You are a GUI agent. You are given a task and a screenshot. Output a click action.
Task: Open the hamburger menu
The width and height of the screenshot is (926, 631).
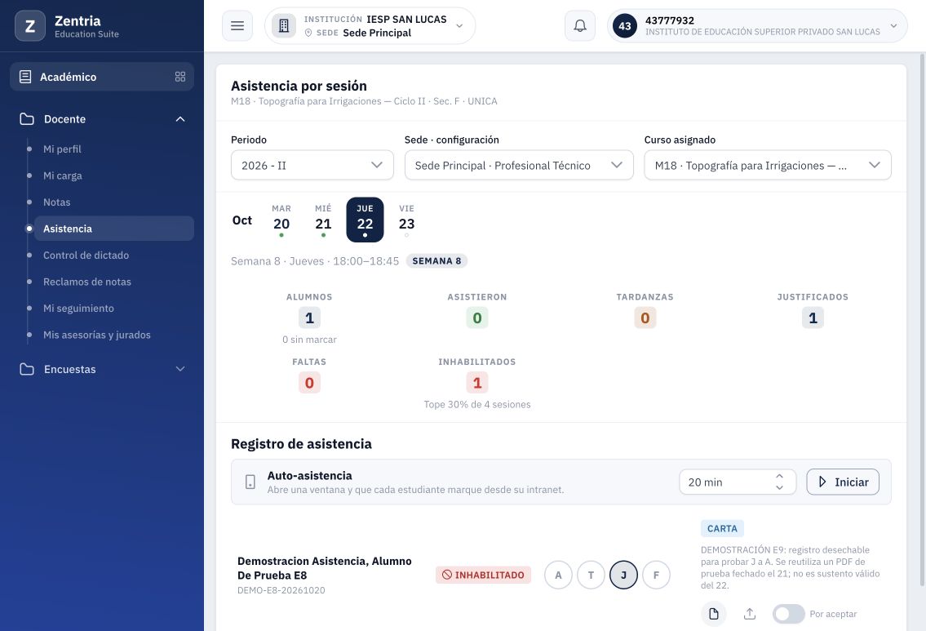(x=237, y=26)
